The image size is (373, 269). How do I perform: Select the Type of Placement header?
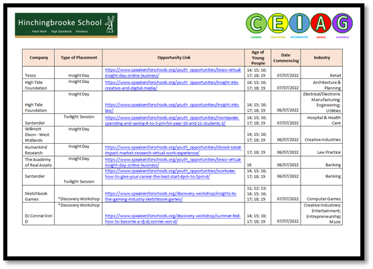(78, 58)
